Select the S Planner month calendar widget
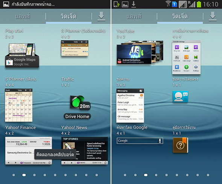222x184 pixels. (x=19, y=105)
